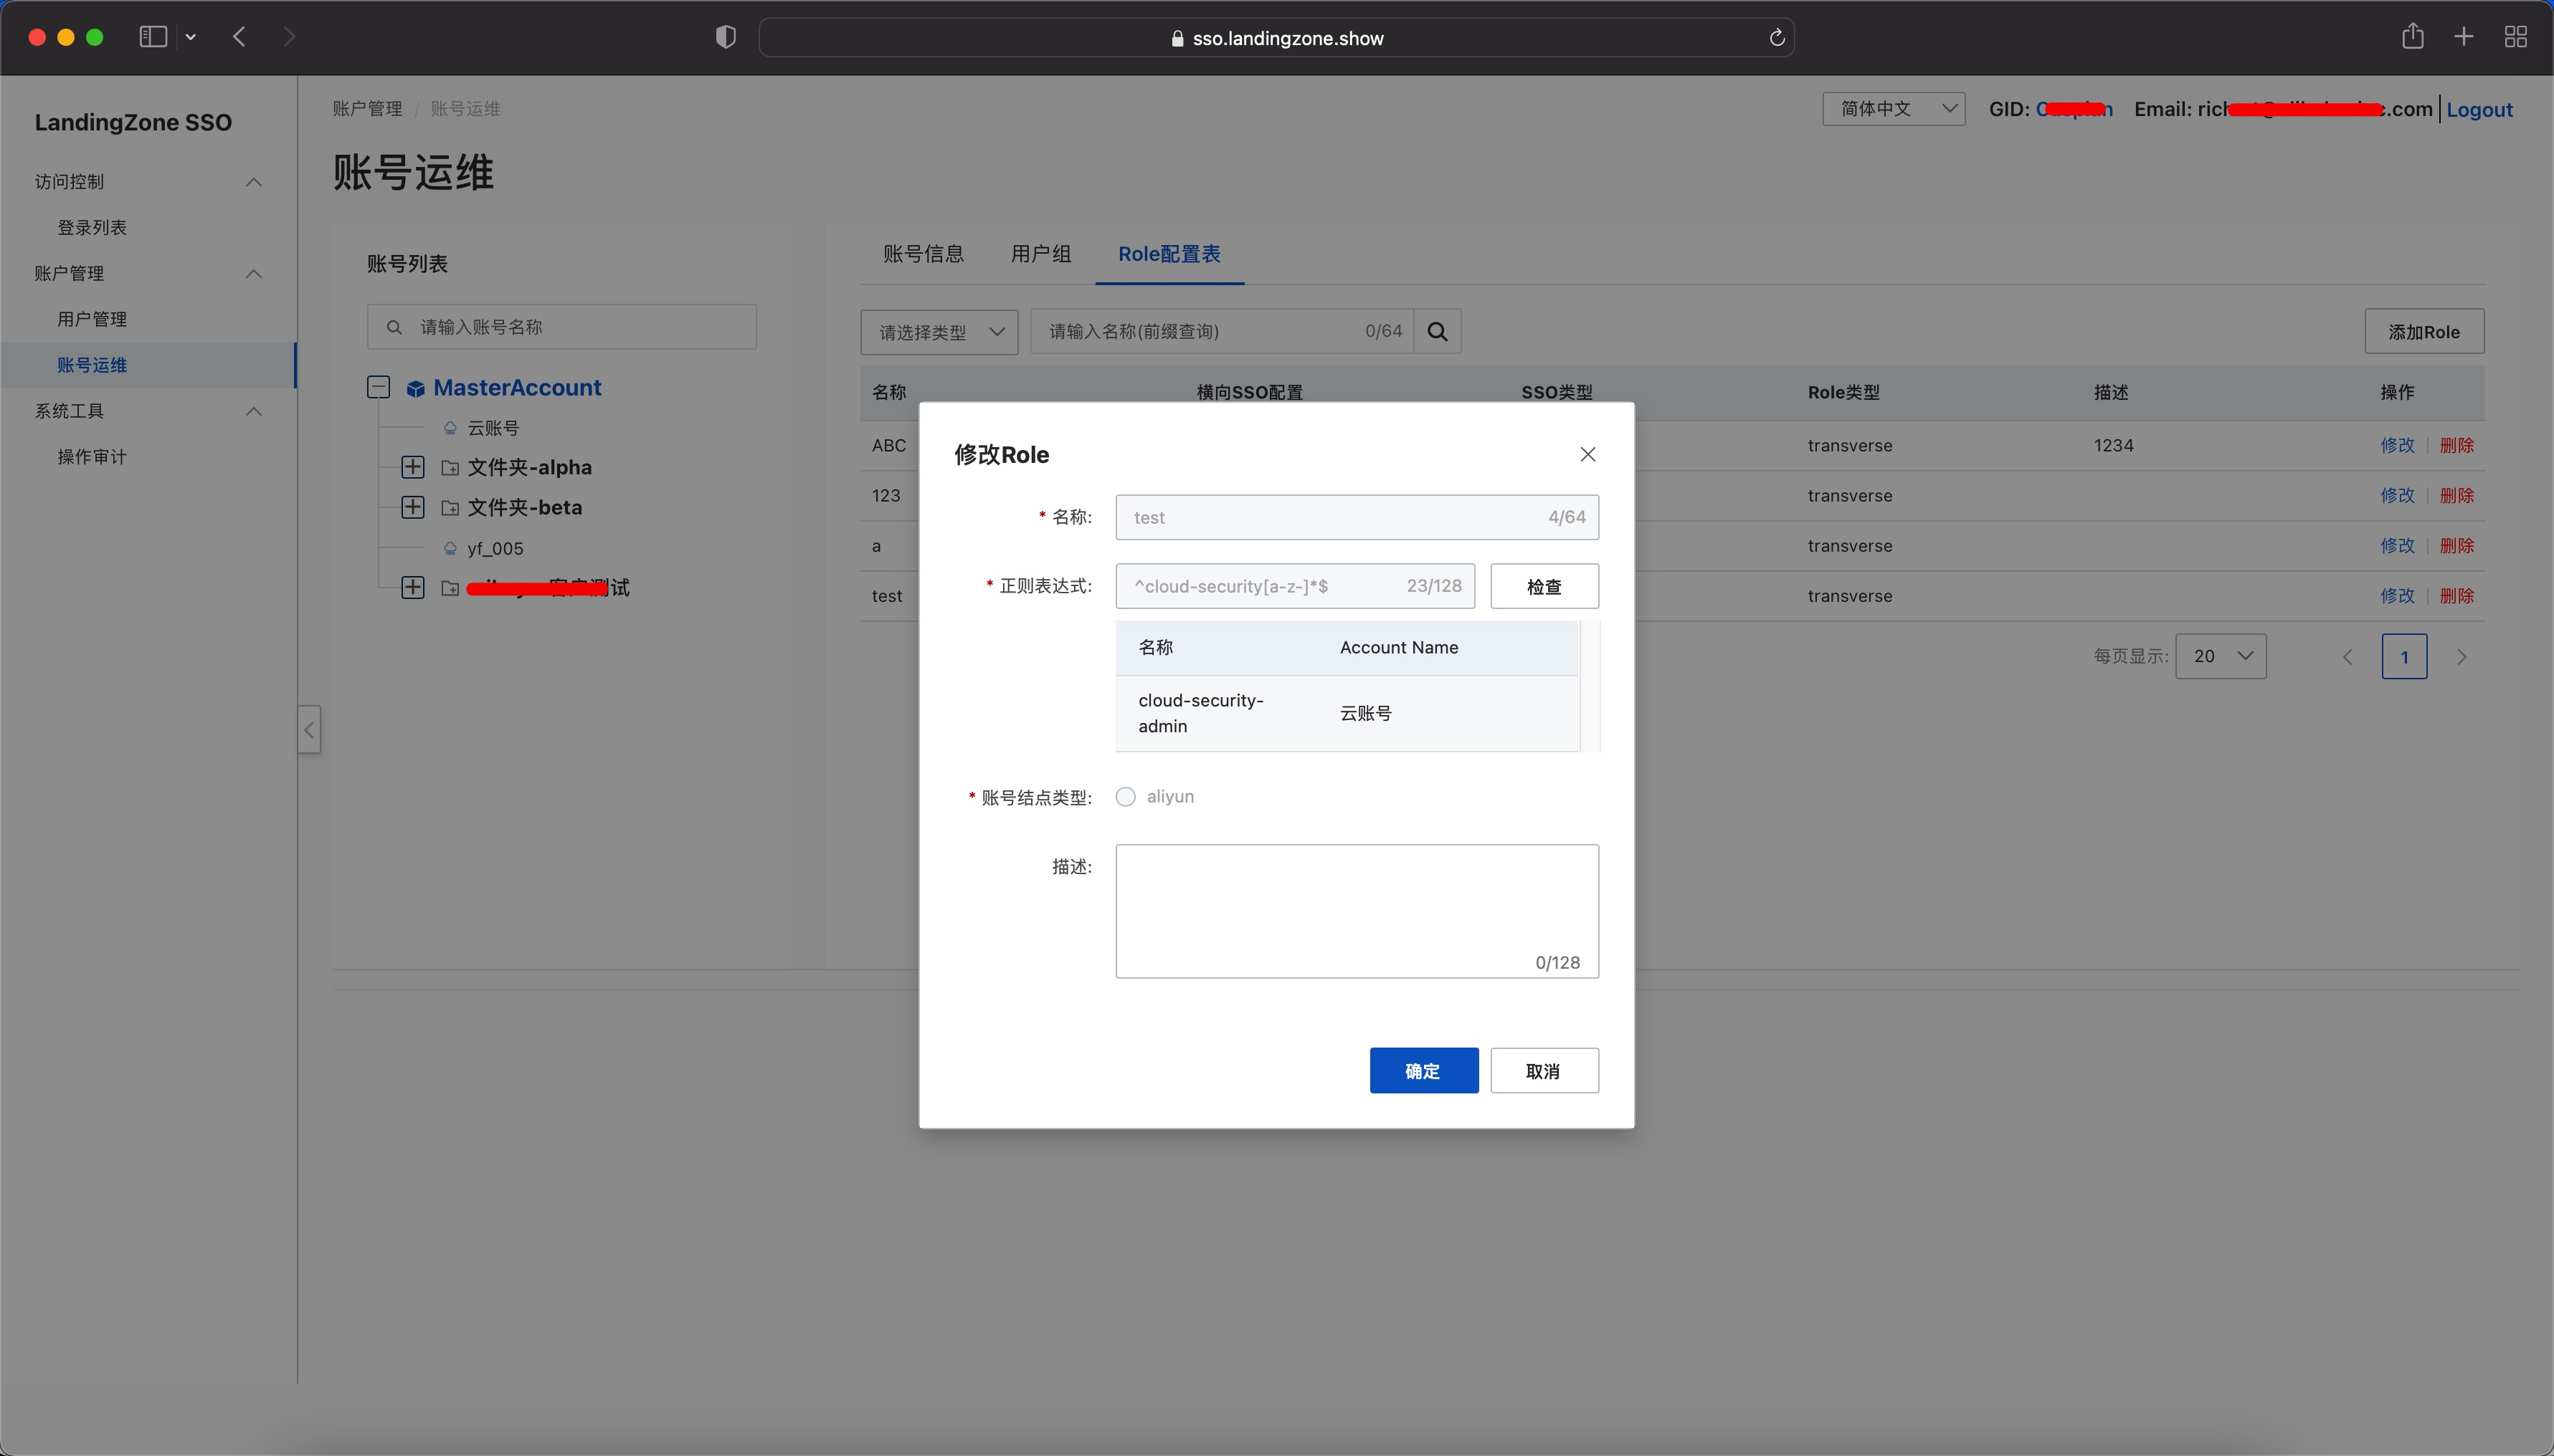Image resolution: width=2554 pixels, height=1456 pixels.
Task: Open Safari tab overview icon
Action: pos(2515,37)
